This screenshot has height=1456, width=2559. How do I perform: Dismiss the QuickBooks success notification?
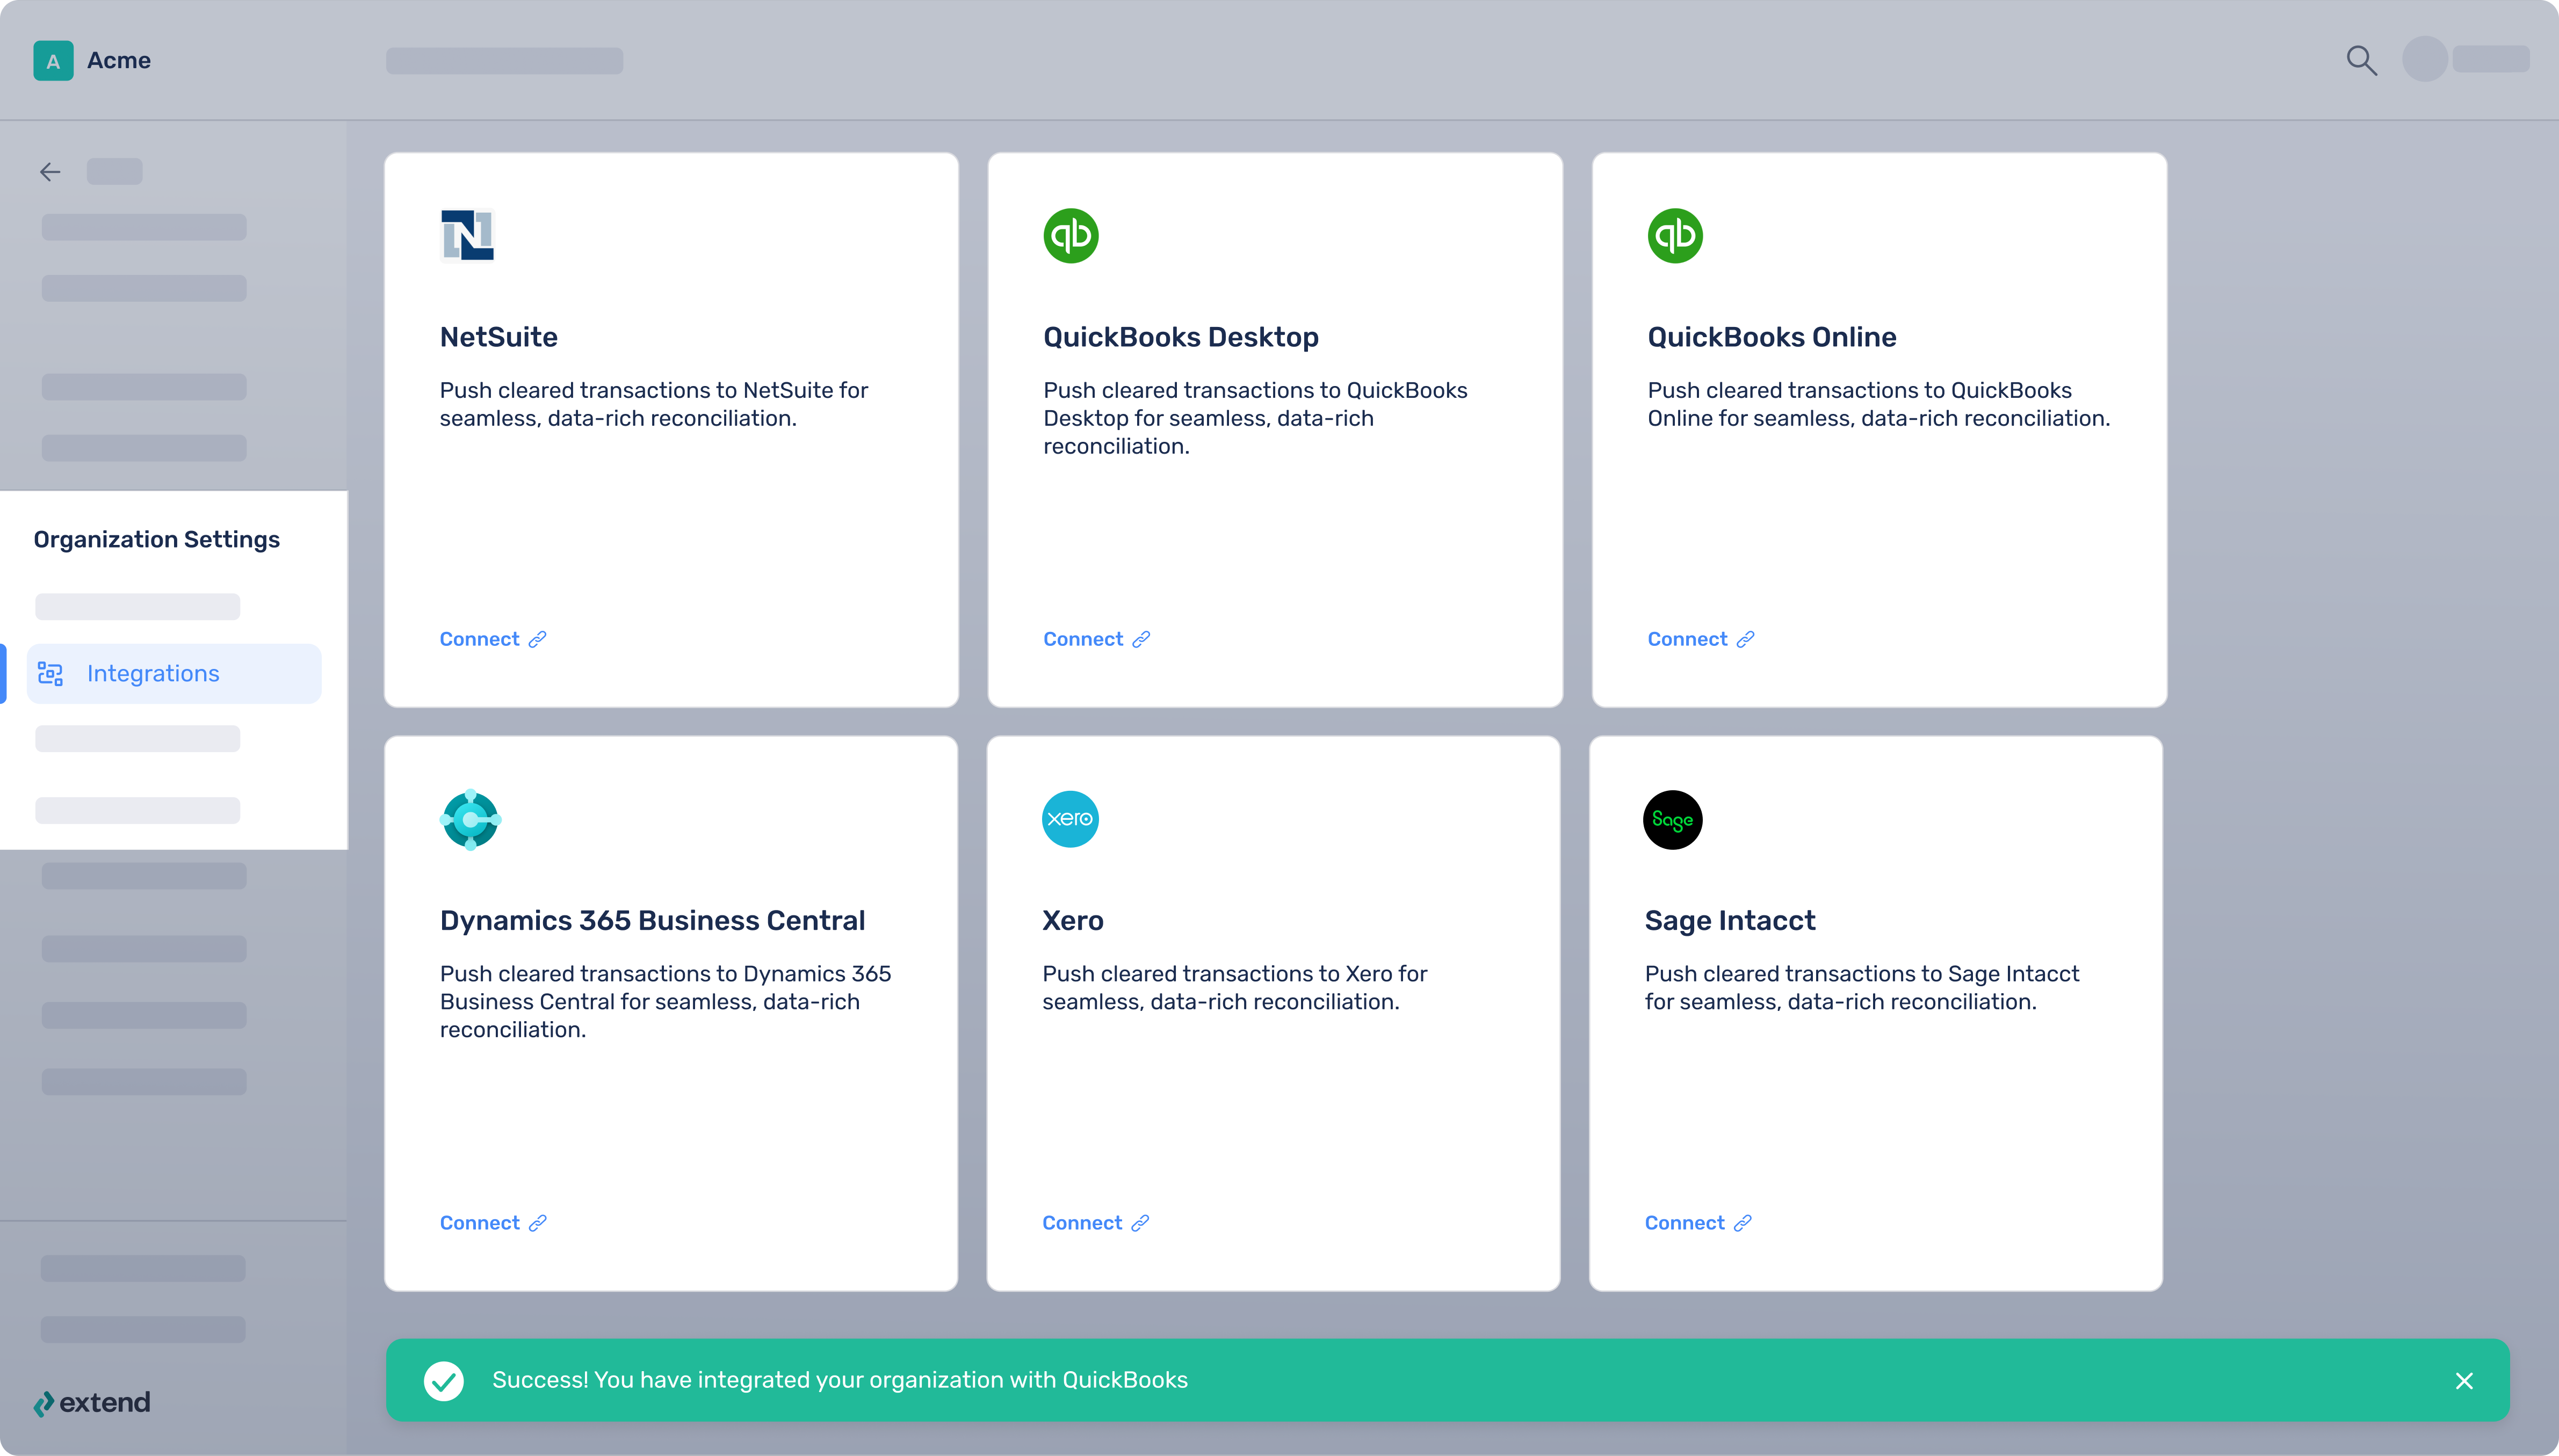tap(2464, 1381)
